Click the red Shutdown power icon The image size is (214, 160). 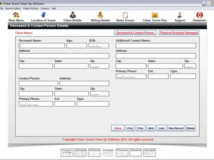[x=199, y=15]
